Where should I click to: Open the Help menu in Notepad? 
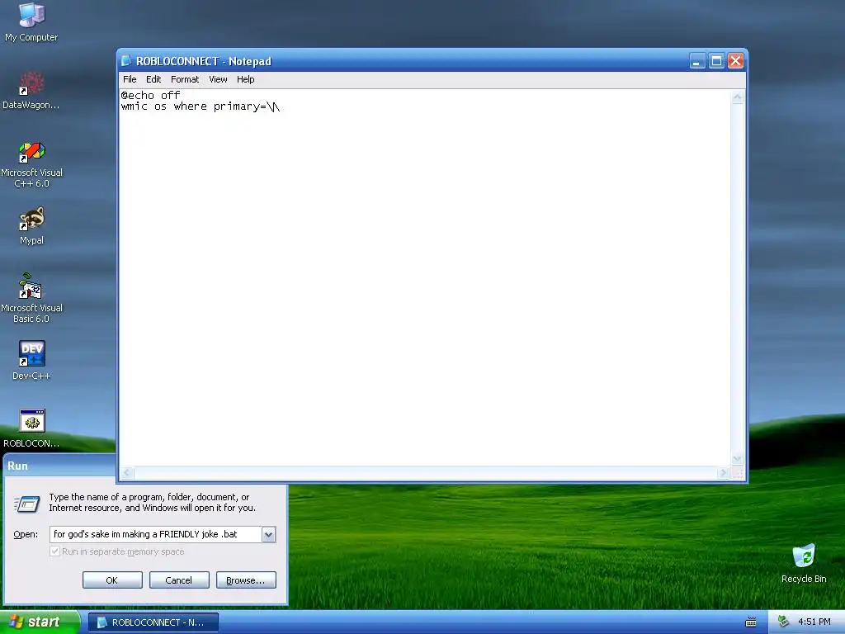click(245, 79)
